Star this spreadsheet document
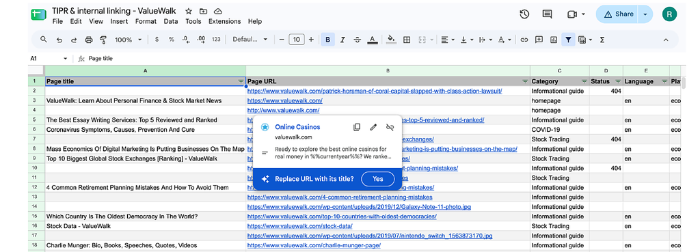This screenshot has height=252, width=700. (189, 11)
